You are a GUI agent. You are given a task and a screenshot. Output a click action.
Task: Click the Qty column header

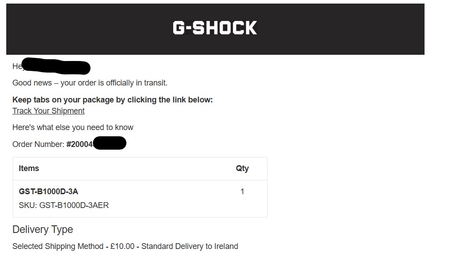pyautogui.click(x=242, y=168)
